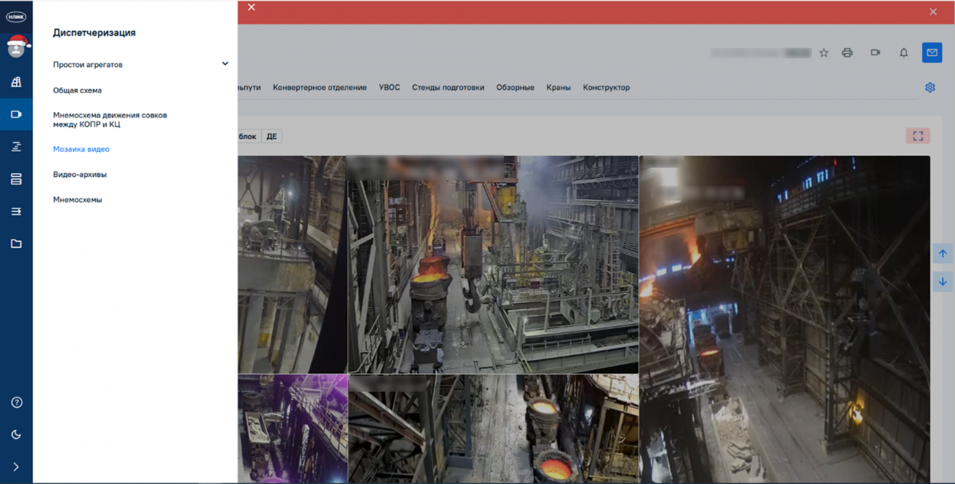Open the settings gear icon
Viewport: 955px width, 484px height.
(930, 88)
